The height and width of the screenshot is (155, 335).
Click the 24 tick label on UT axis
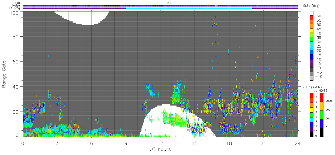(298, 143)
